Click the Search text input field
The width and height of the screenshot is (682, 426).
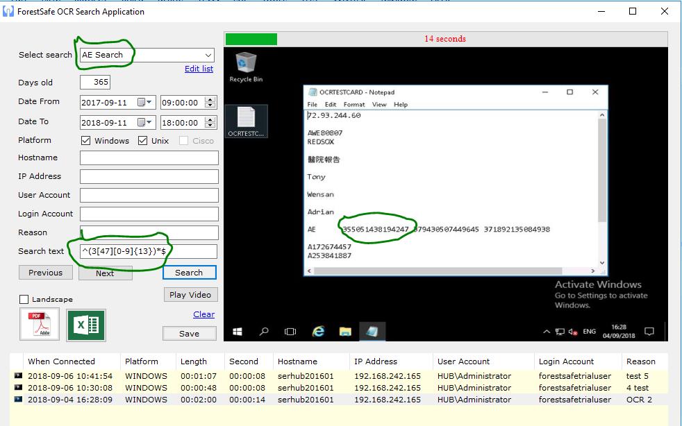pyautogui.click(x=149, y=252)
